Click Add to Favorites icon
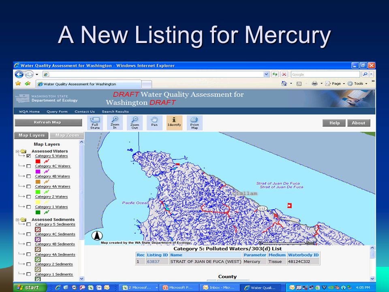The width and height of the screenshot is (389, 292). 28,84
